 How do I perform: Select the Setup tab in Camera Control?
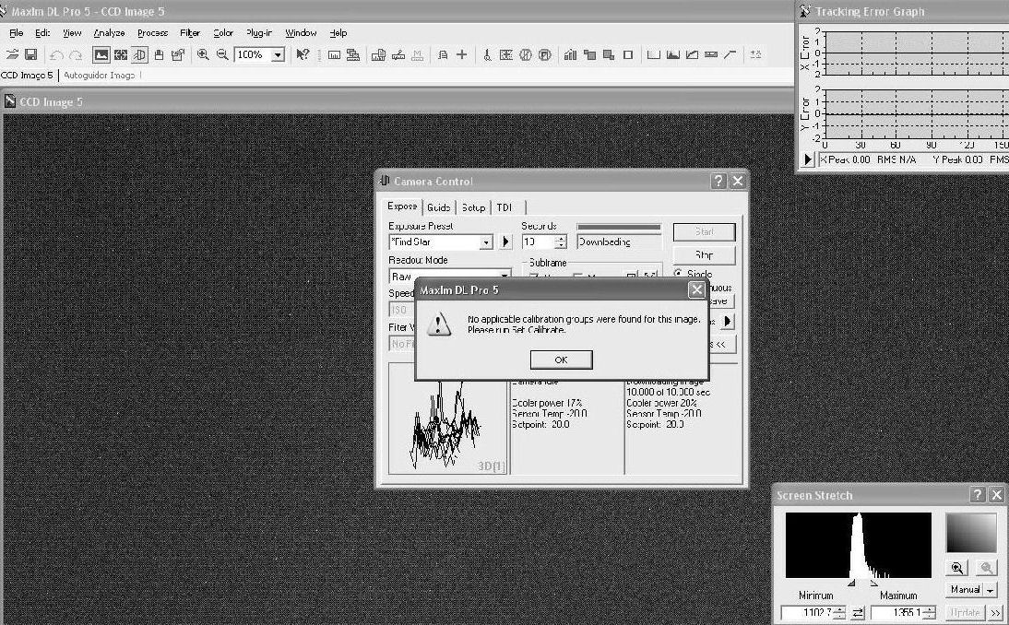tap(473, 207)
